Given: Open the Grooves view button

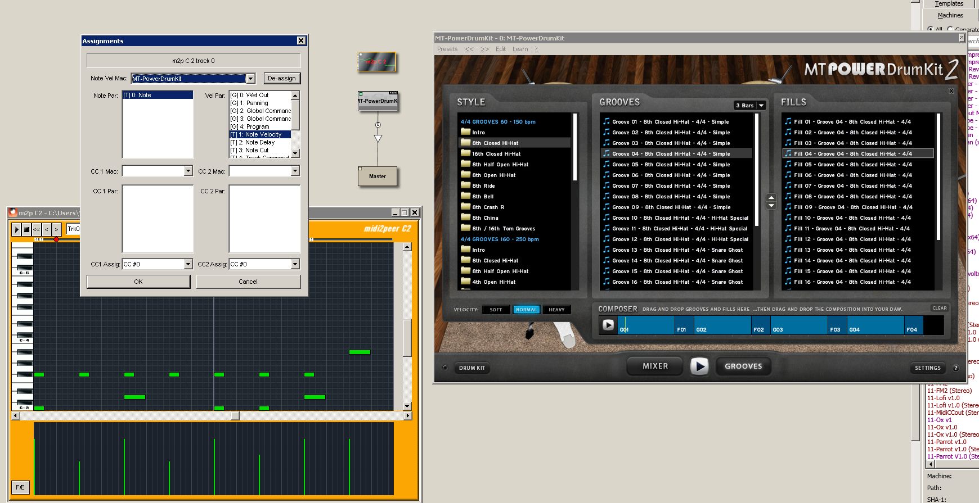Looking at the screenshot, I should pyautogui.click(x=743, y=366).
